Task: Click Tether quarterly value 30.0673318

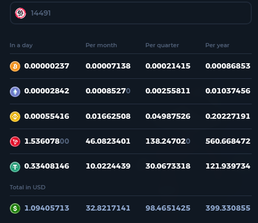Action: tap(168, 166)
